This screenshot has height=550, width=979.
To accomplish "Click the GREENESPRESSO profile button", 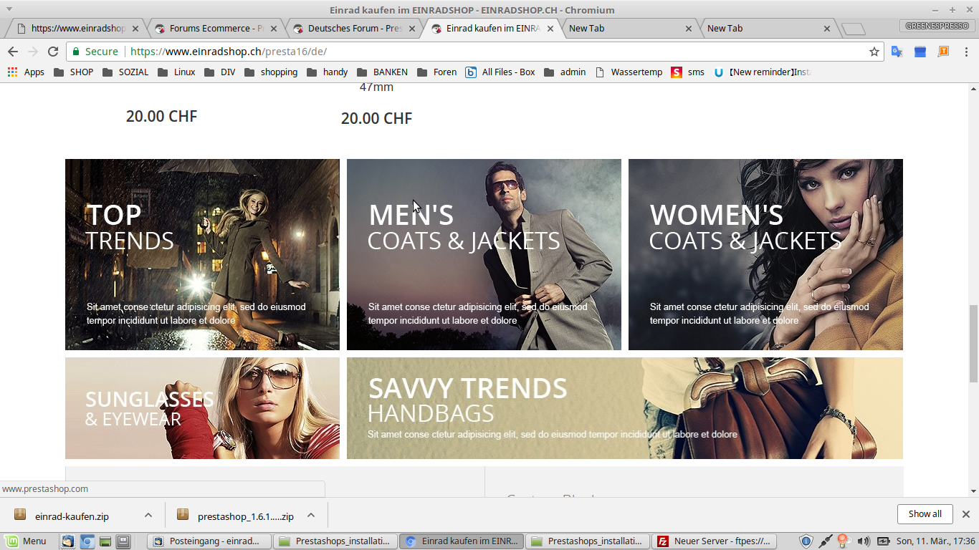I will pyautogui.click(x=937, y=26).
